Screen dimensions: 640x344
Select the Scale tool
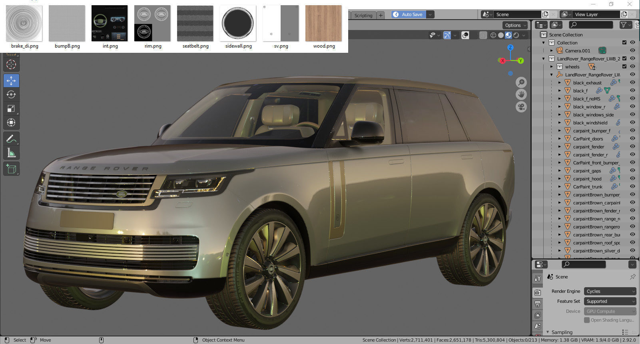(x=11, y=108)
